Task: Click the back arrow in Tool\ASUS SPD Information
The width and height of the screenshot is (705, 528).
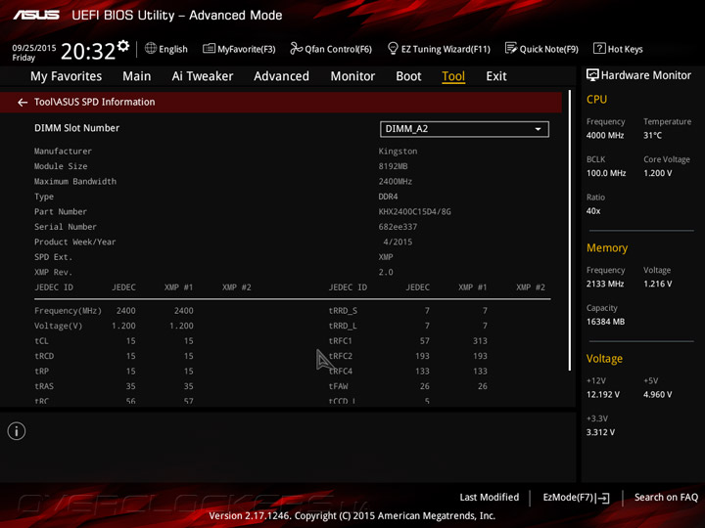Action: pos(23,103)
